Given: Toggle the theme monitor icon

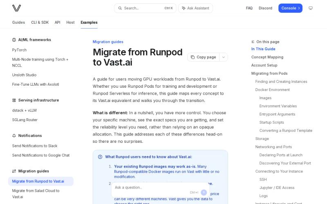Looking at the screenshot, I should pos(311,8).
